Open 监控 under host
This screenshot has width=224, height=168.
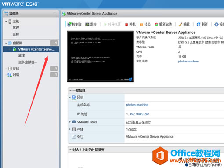pos(16,34)
